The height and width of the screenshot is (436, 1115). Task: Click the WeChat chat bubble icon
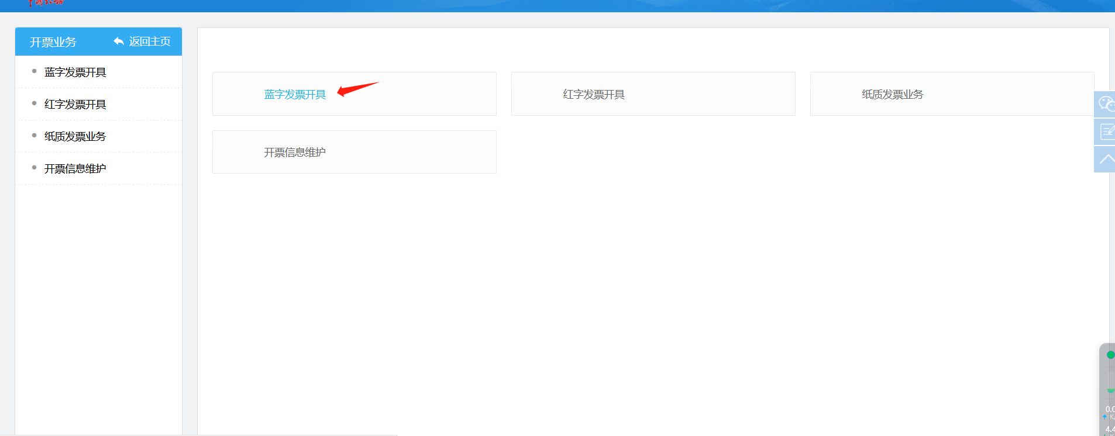1105,104
